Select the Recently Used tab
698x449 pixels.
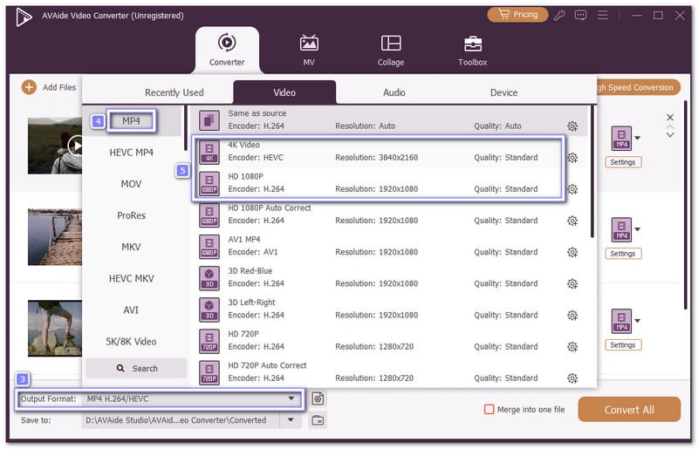pos(174,92)
